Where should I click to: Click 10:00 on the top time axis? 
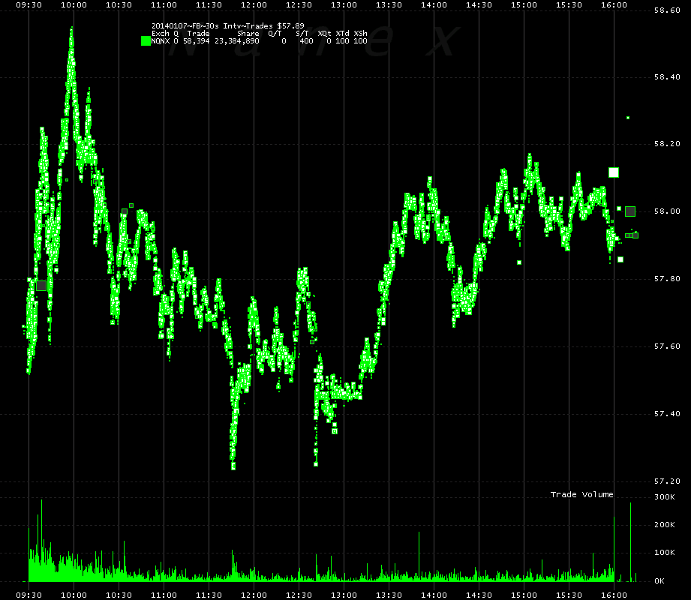tap(74, 4)
